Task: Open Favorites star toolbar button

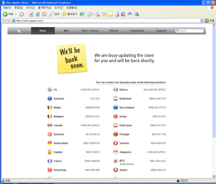Action: [69, 14]
